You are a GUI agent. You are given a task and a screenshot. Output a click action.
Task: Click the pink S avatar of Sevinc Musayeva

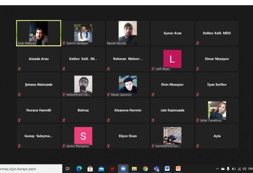pos(83,136)
